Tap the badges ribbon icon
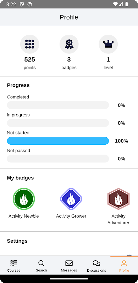Image resolution: width=138 pixels, height=283 pixels. coord(69,44)
